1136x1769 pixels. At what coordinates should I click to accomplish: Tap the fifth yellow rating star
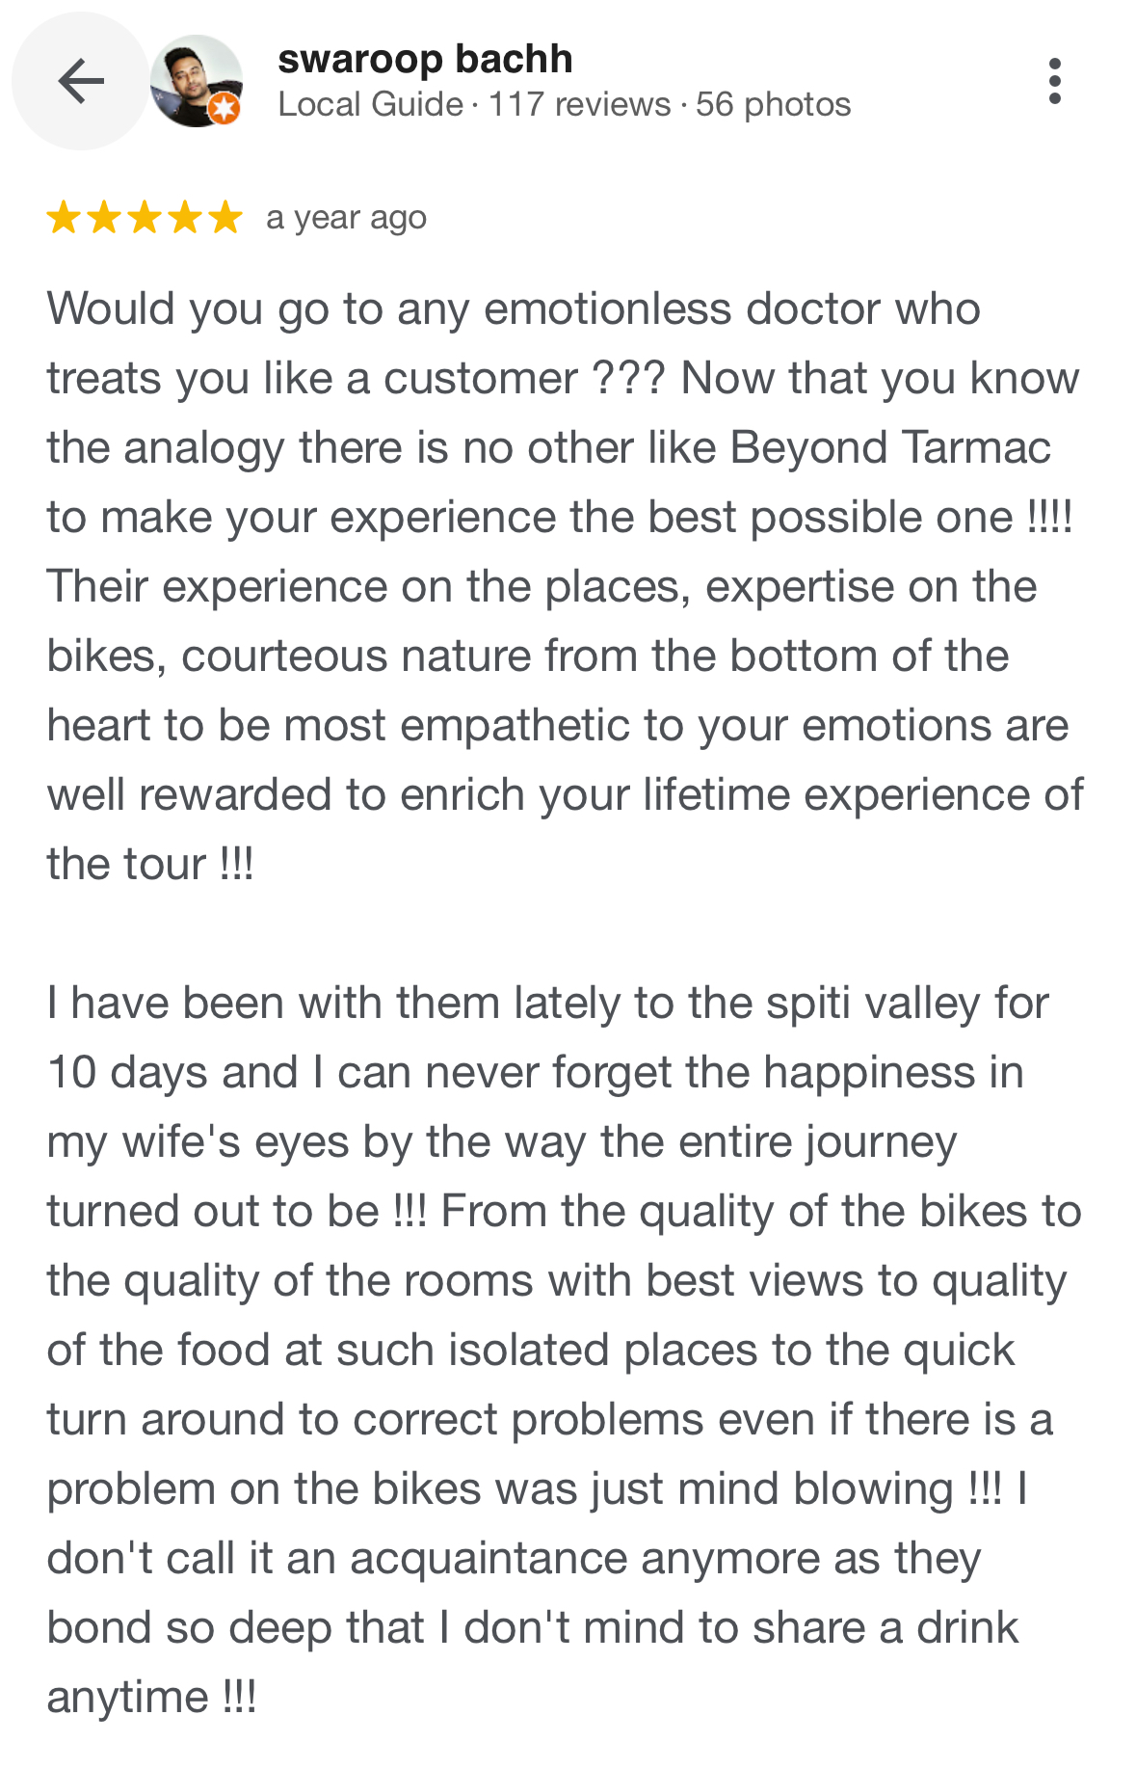pyautogui.click(x=225, y=218)
